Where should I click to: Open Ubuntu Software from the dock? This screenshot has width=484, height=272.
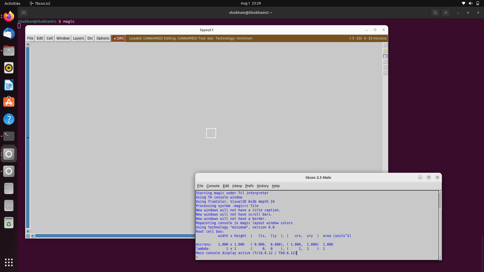coord(9,102)
